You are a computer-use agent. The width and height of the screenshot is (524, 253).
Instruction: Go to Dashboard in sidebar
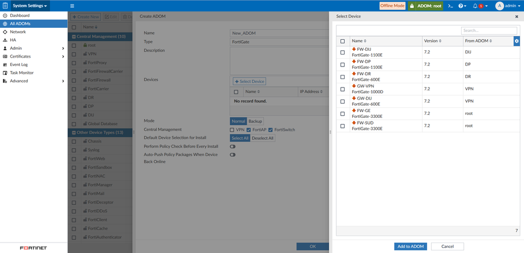pos(34,15)
